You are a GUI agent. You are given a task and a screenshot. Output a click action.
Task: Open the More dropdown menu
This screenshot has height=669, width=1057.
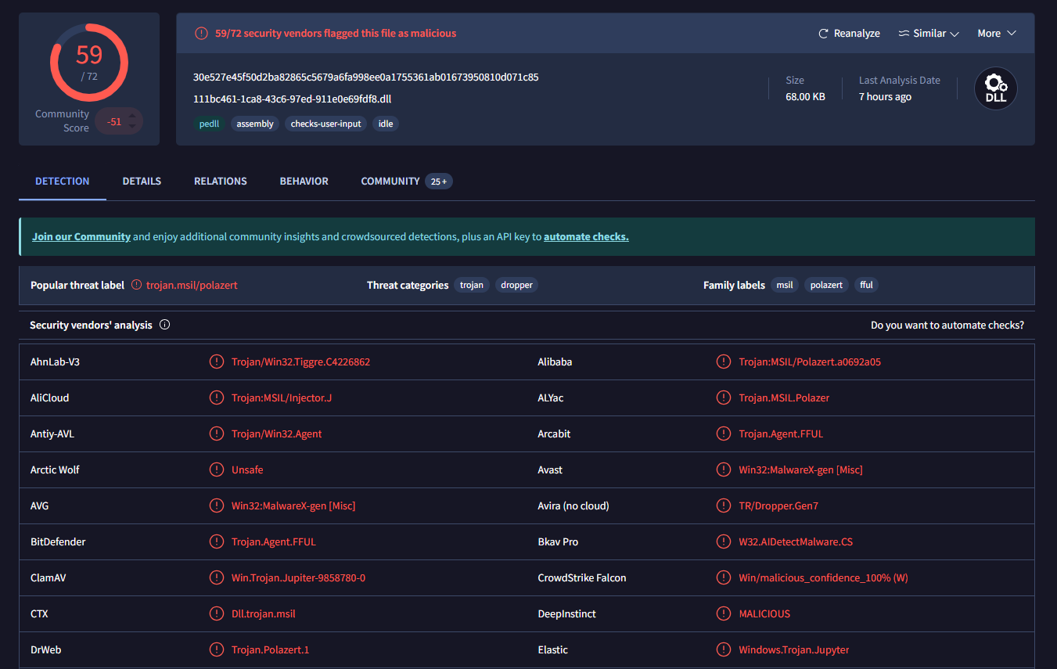coord(997,34)
